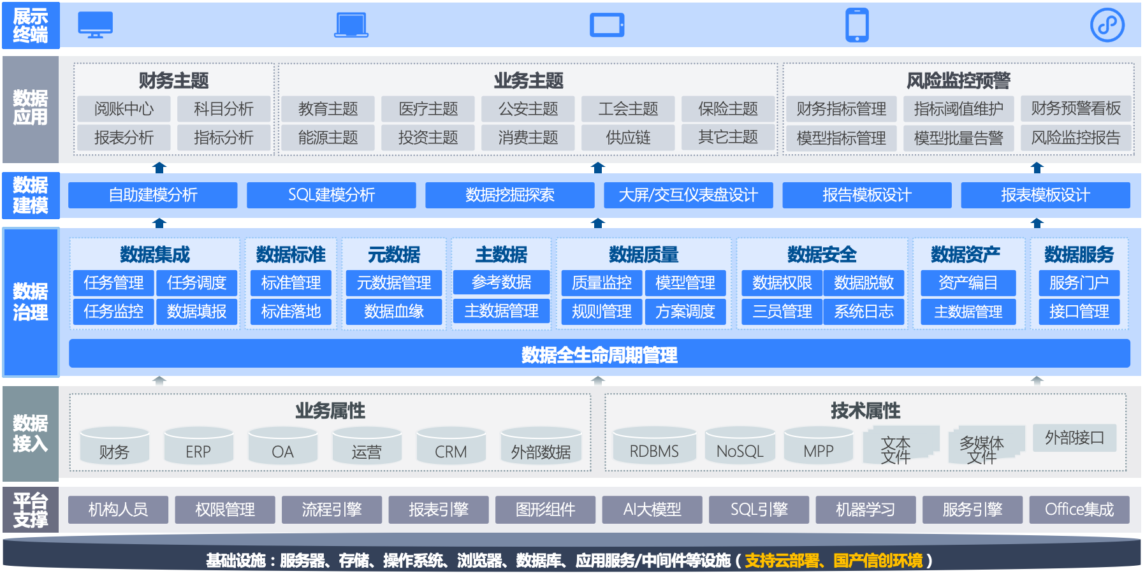This screenshot has height=576, width=1145.
Task: Open 财务预警看板 in risk monitoring
Action: pos(1076,109)
